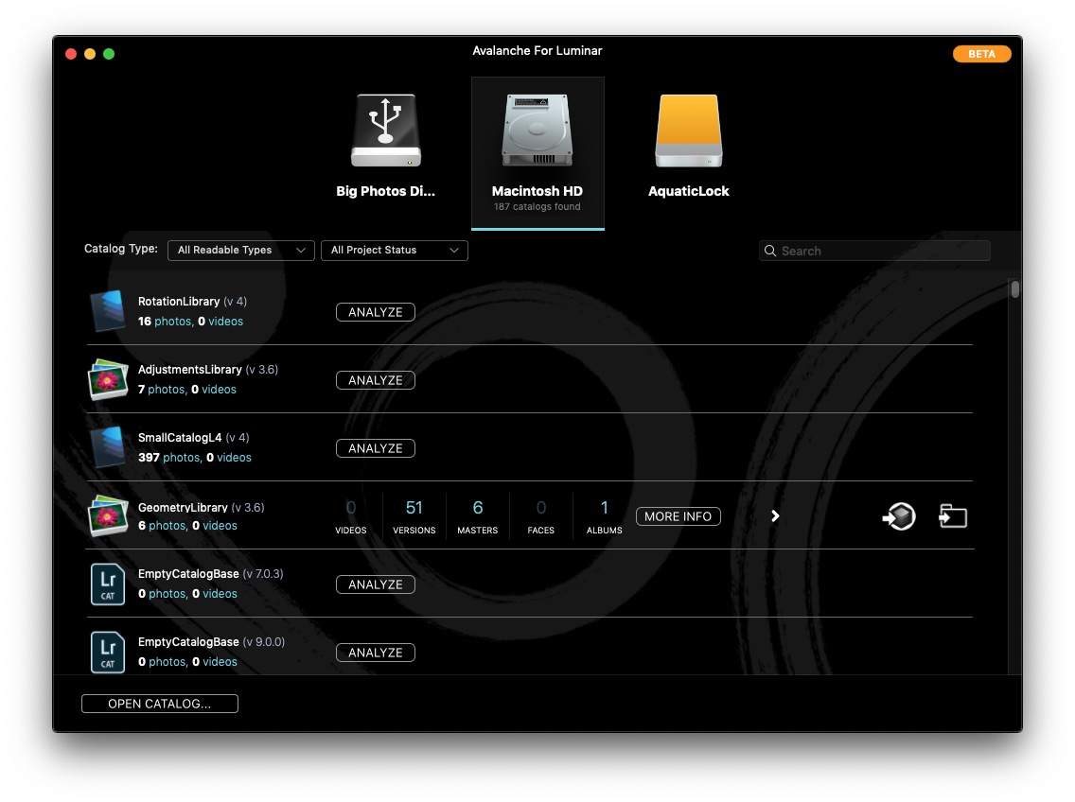Select the Macintosh HD drive tab
The image size is (1075, 802).
[537, 153]
